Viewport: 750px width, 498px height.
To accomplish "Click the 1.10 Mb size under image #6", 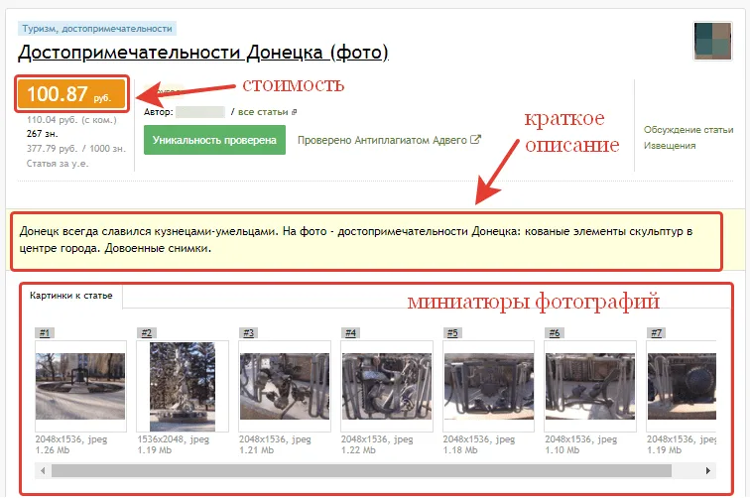I will 562,450.
